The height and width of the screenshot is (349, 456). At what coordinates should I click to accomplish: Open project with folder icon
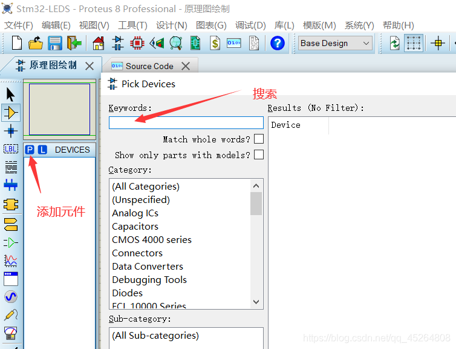36,43
